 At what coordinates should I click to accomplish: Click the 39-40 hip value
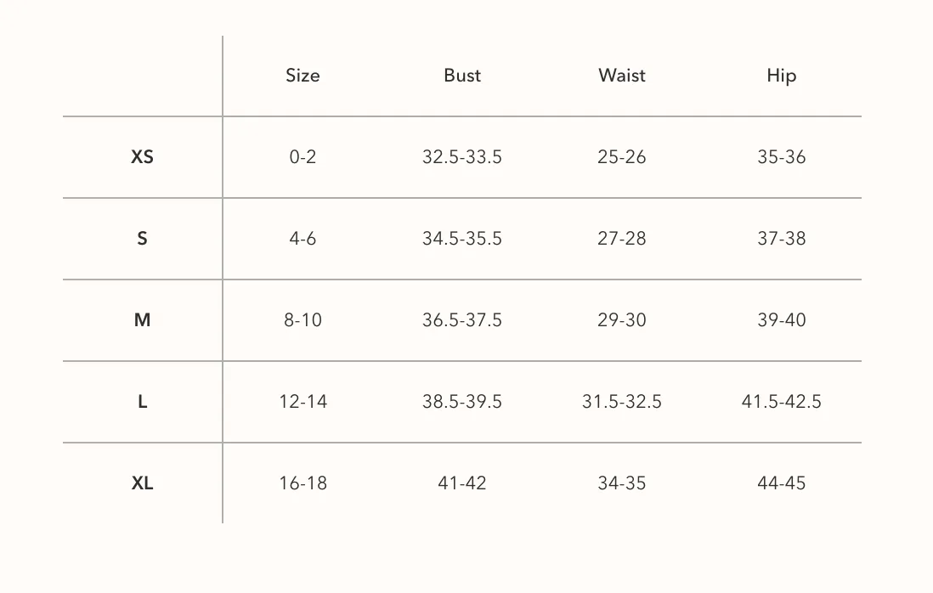point(781,320)
